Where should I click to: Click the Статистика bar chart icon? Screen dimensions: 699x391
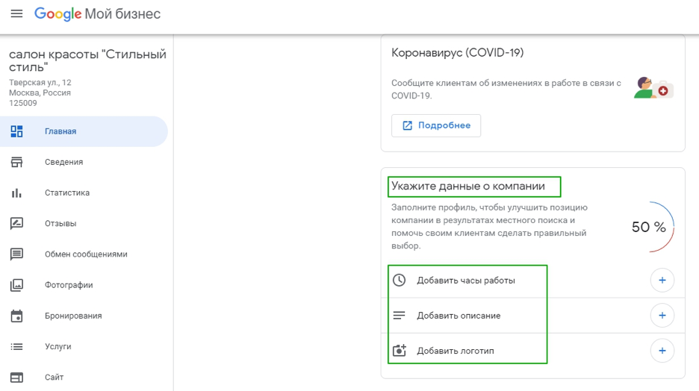pyautogui.click(x=16, y=193)
